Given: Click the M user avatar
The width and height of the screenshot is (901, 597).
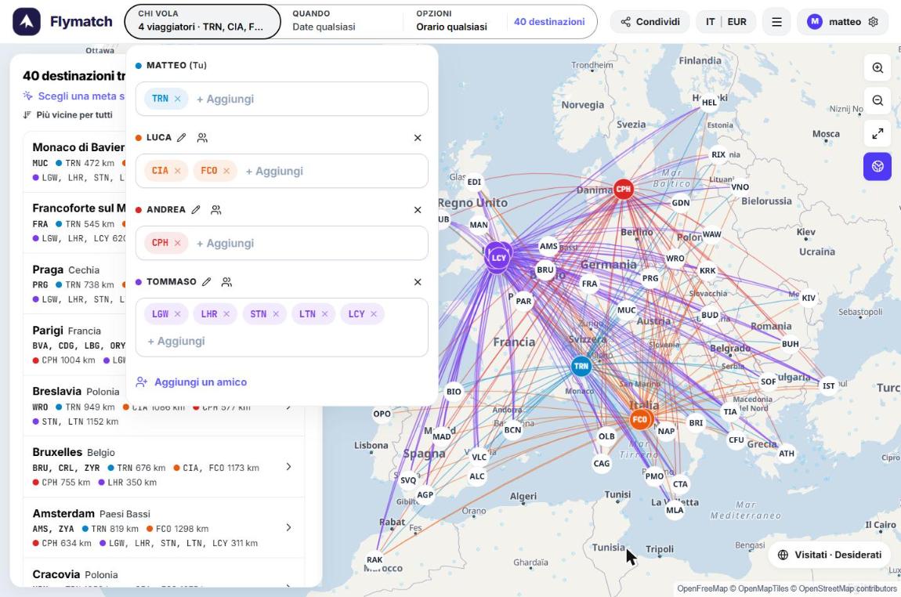Looking at the screenshot, I should tap(814, 22).
